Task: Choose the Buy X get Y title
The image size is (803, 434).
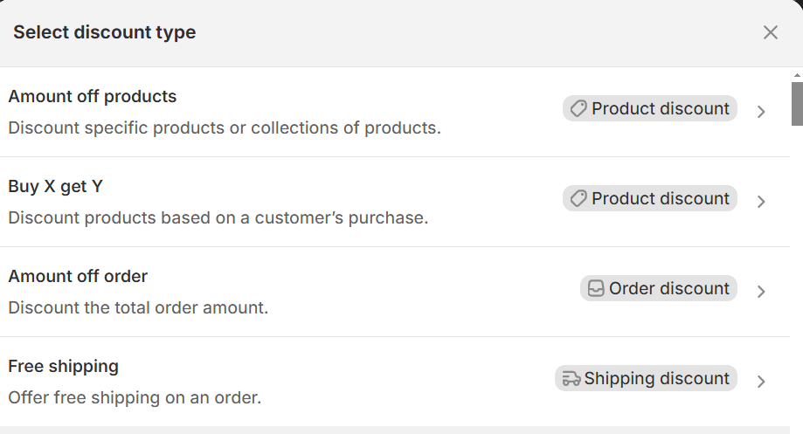Action: [x=56, y=186]
